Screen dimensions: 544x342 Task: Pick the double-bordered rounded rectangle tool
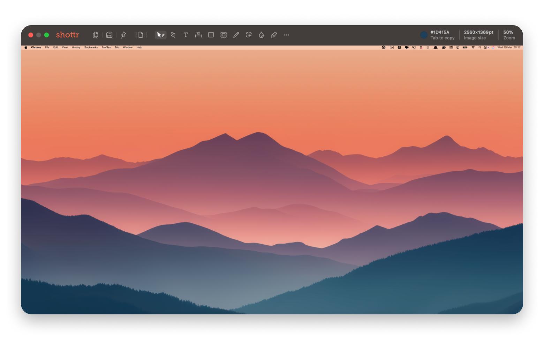click(224, 35)
